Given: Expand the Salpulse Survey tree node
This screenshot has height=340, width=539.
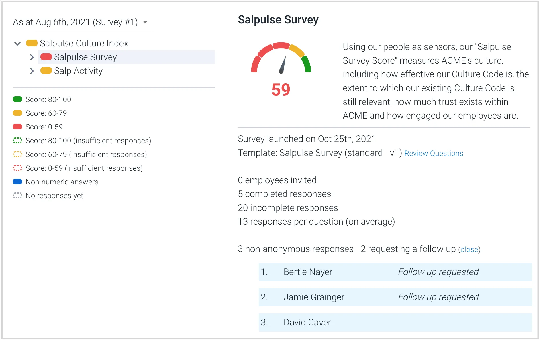Looking at the screenshot, I should tap(32, 57).
